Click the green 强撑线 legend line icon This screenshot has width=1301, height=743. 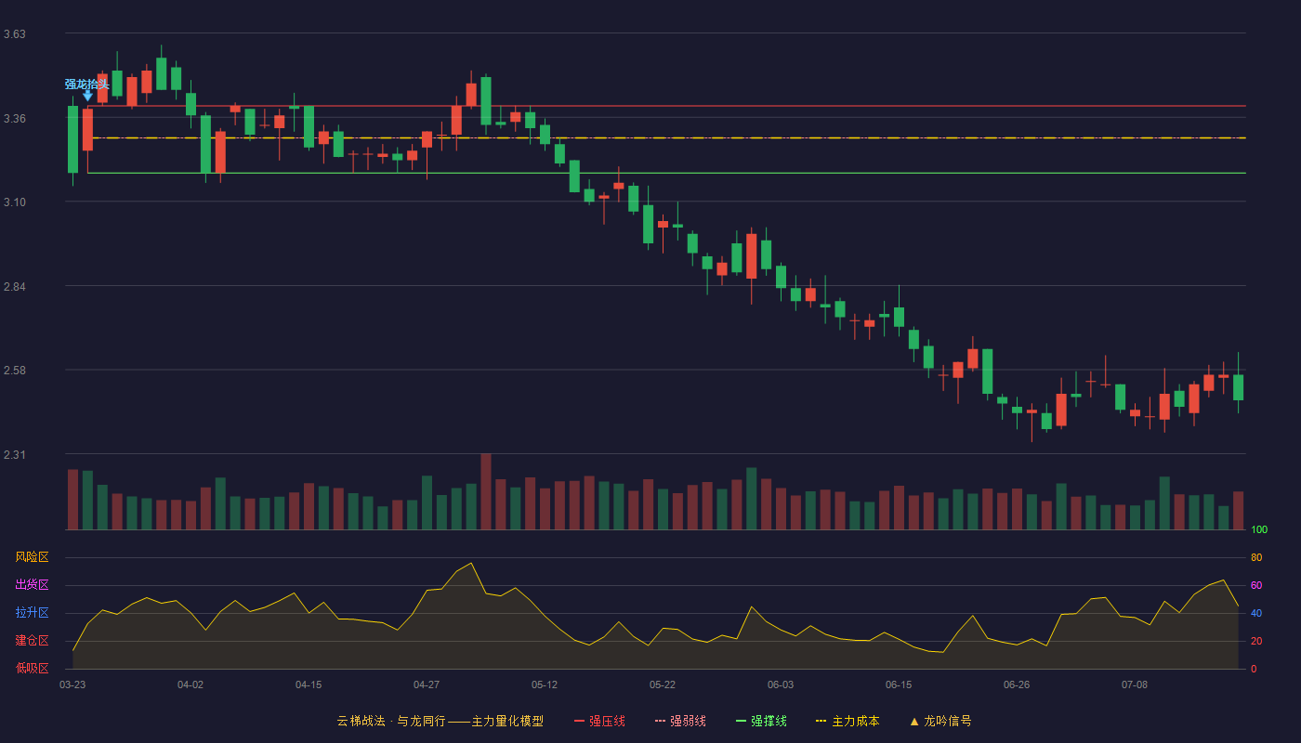[741, 721]
